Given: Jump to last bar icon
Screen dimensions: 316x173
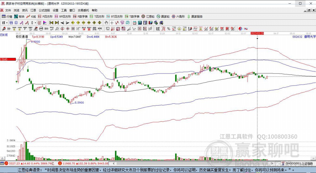Looking at the screenshot, I should coord(57,23).
